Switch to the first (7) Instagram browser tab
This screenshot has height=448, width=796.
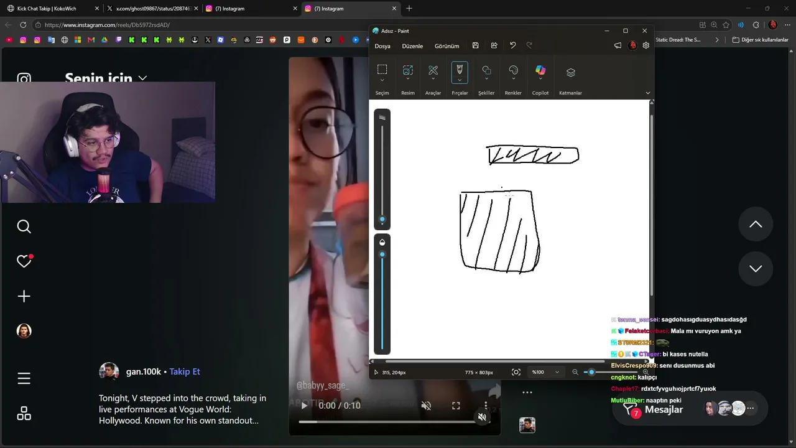pyautogui.click(x=251, y=9)
